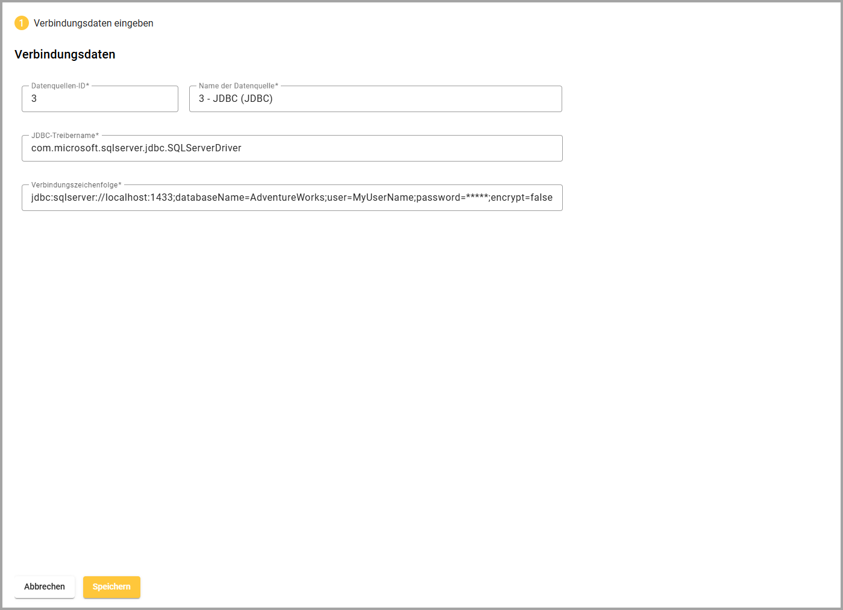Click the text '3 - JDBC (JDBC)'
The height and width of the screenshot is (610, 843).
(x=236, y=99)
